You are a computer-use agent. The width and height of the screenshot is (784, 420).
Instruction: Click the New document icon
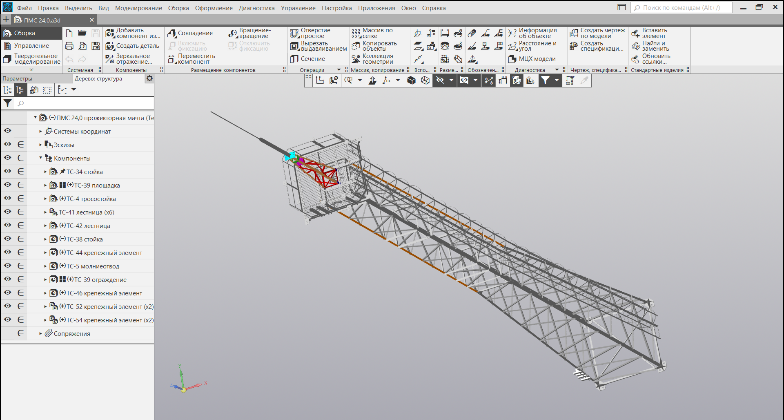point(69,33)
